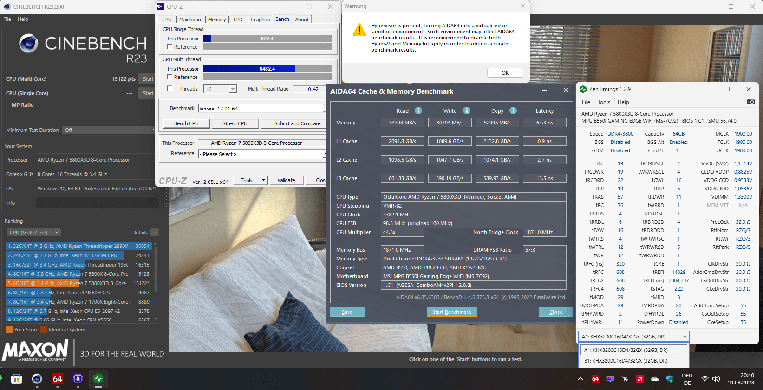This screenshot has height=390, width=763.
Task: Switch to CPU-Z via its taskbar icon
Action: [78, 379]
